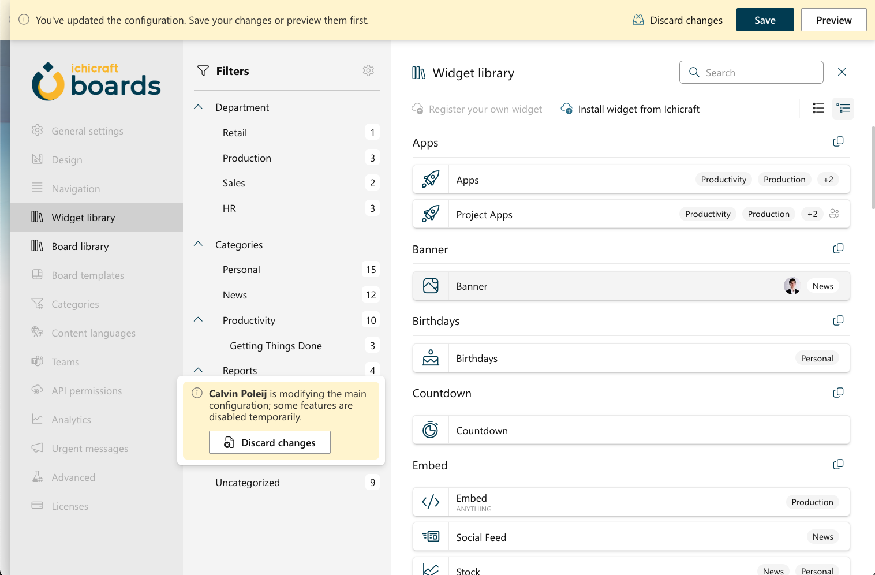This screenshot has height=575, width=875.
Task: Copy the Apps widget group icon
Action: pyautogui.click(x=839, y=142)
